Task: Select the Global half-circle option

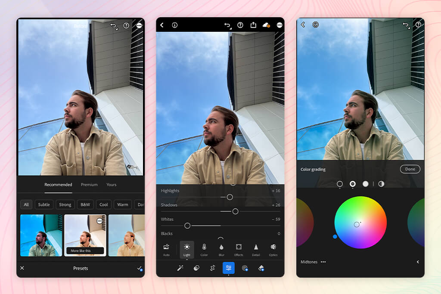Action: (x=381, y=184)
